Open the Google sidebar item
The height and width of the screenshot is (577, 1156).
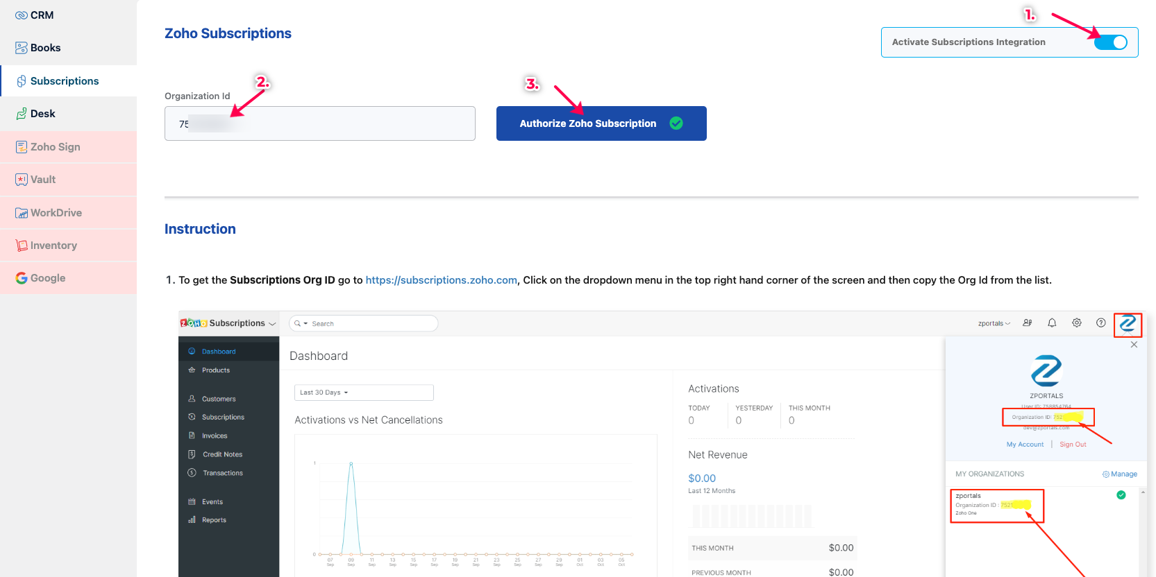(68, 278)
